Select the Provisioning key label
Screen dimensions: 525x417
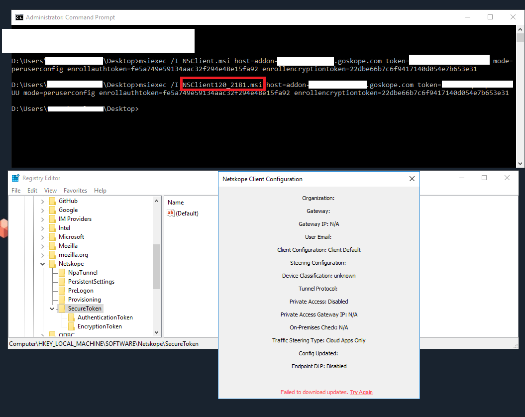[x=85, y=300]
